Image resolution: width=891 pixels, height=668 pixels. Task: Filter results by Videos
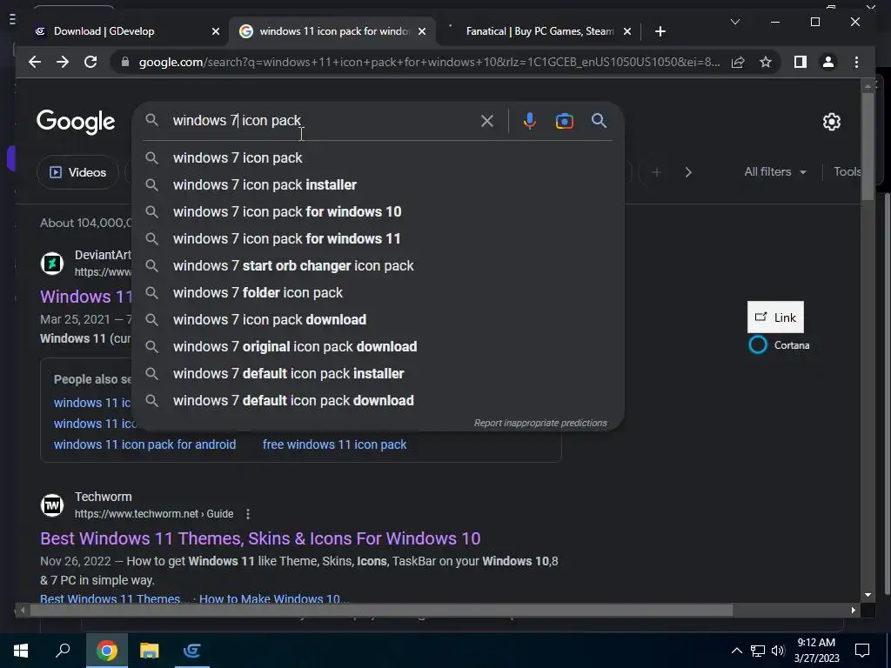point(77,172)
